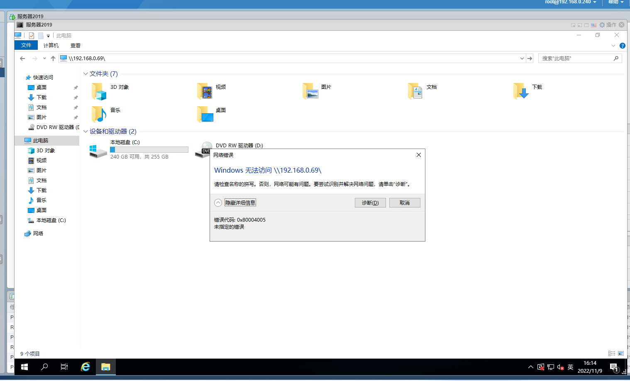630x381 pixels.
Task: Switch to large icons view layout
Action: 621,354
